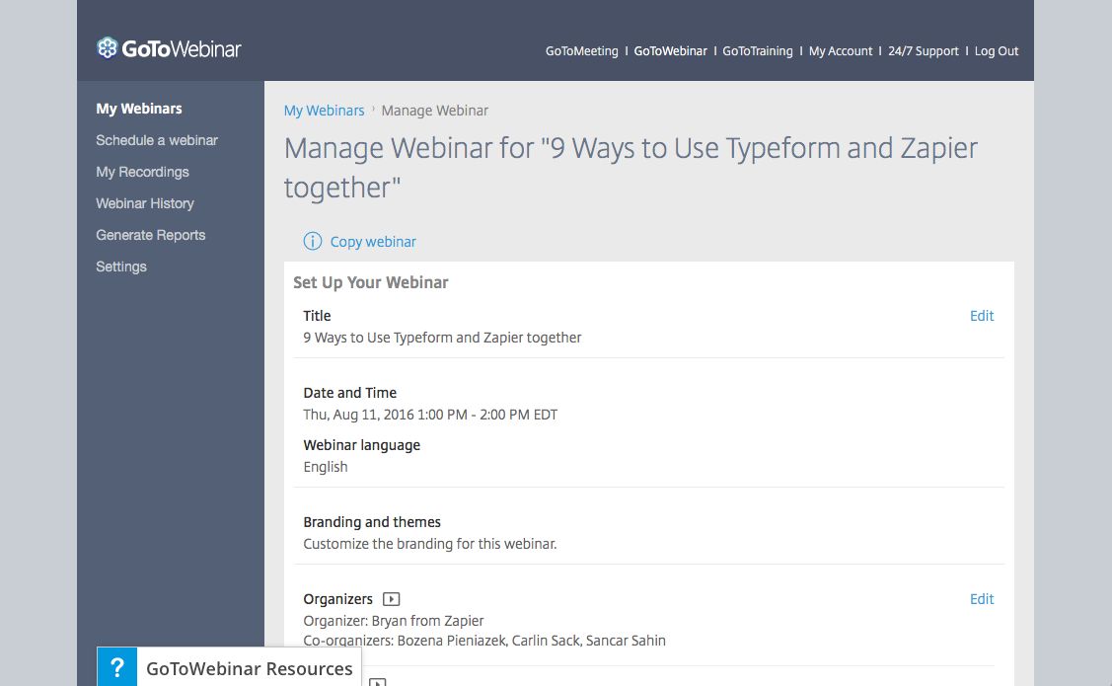Open Settings in the sidebar
The height and width of the screenshot is (686, 1112).
pos(121,267)
